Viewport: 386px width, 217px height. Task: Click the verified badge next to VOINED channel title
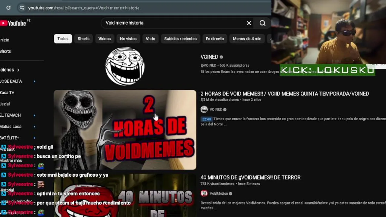(221, 57)
